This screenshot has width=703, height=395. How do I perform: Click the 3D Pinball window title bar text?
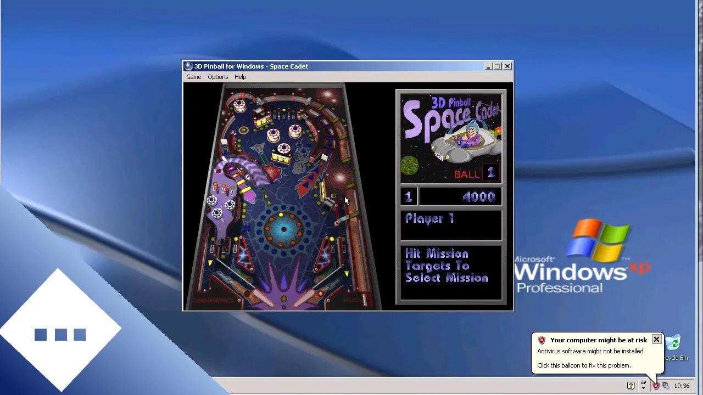coord(251,66)
